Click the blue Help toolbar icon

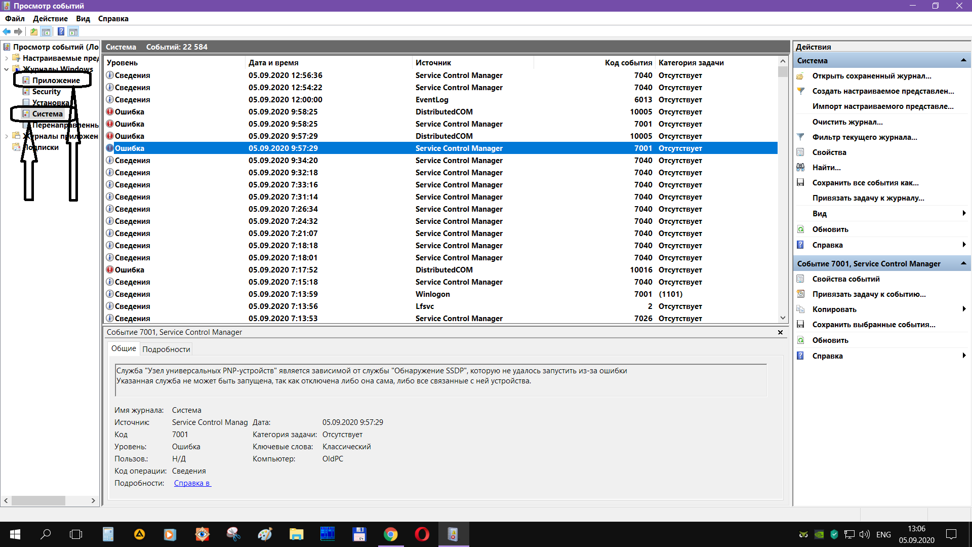pyautogui.click(x=61, y=31)
